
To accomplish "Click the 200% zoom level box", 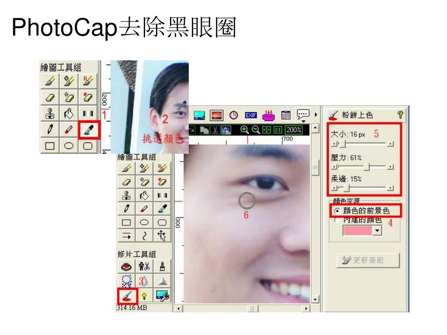I will pos(294,130).
